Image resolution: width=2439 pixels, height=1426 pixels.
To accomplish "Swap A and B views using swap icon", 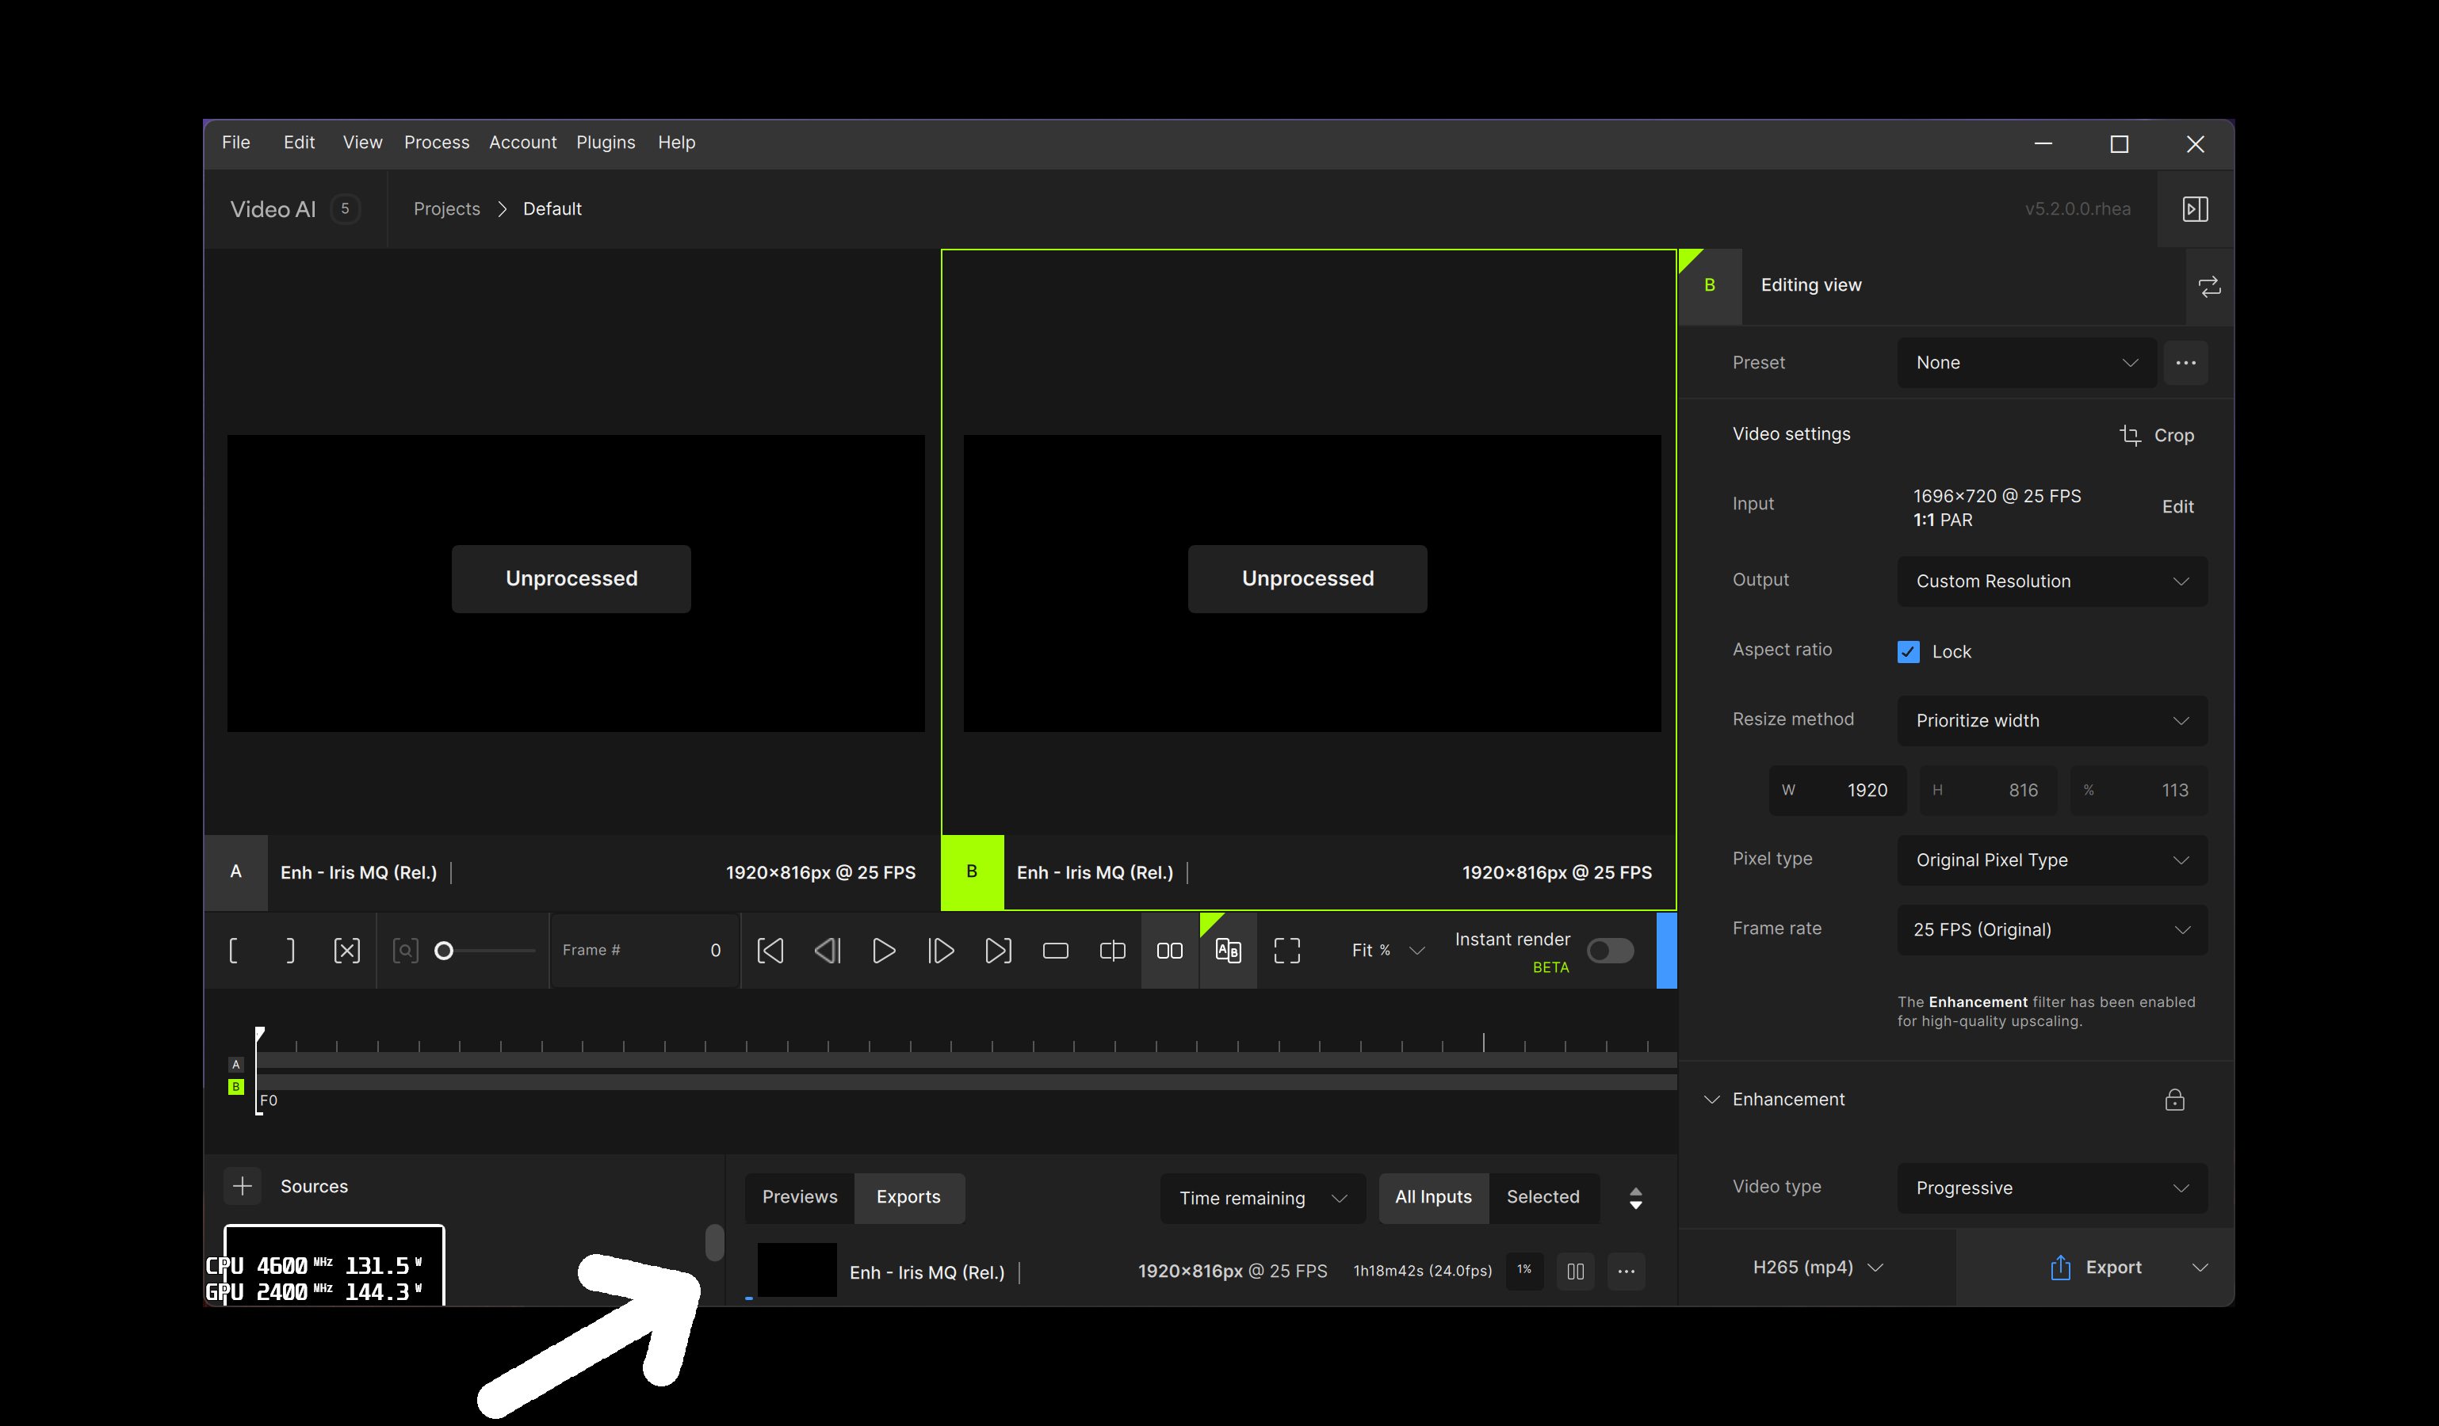I will [2211, 286].
